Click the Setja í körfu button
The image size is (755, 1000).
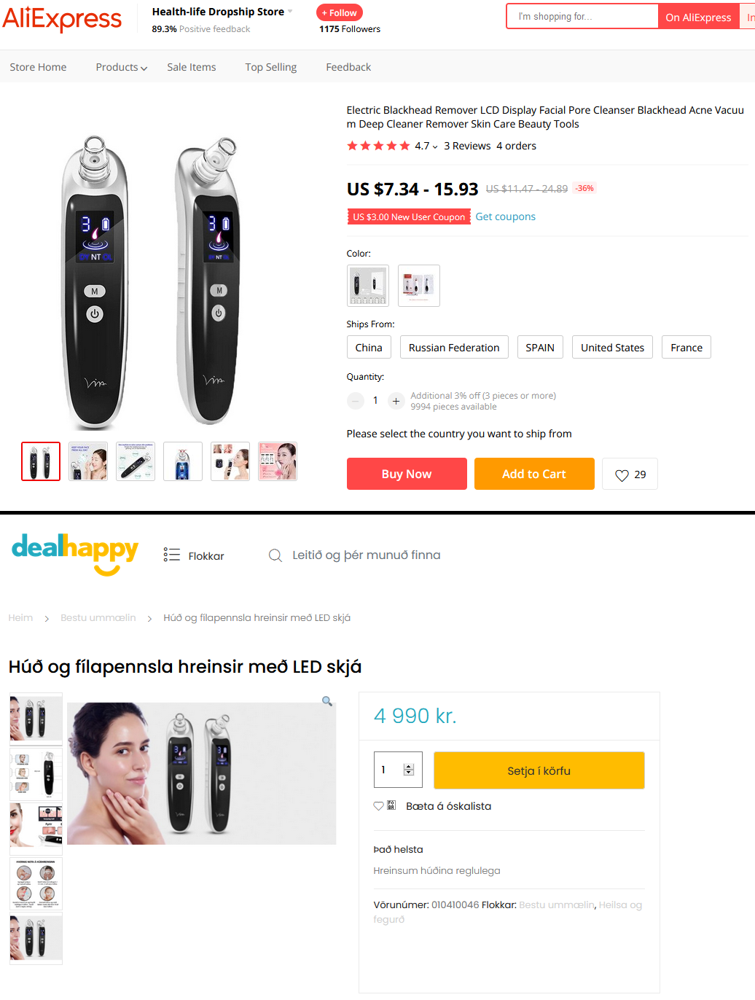click(539, 770)
